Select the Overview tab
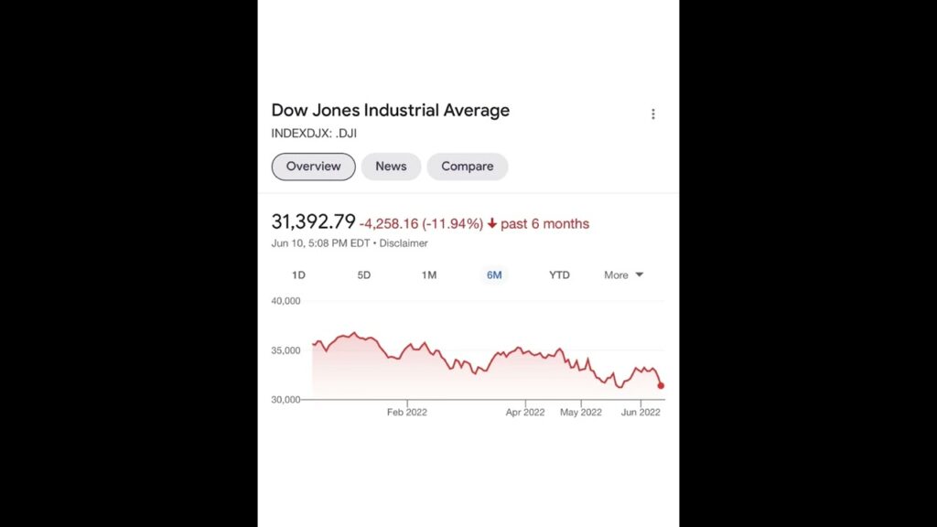Viewport: 937px width, 527px height. (x=313, y=167)
